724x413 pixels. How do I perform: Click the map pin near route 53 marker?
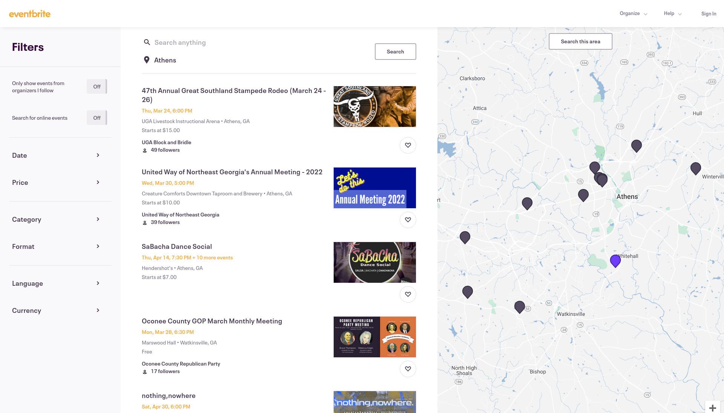[x=520, y=307]
